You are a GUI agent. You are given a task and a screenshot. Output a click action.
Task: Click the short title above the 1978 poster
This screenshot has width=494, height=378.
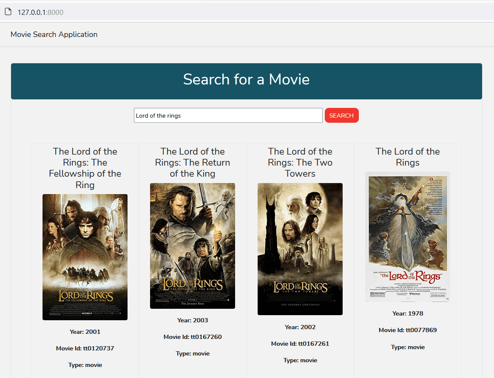tap(408, 157)
